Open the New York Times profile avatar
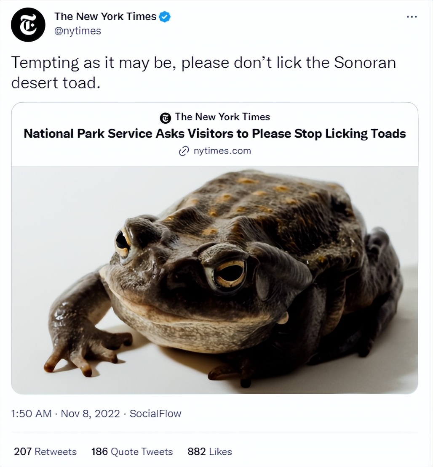 click(x=28, y=24)
